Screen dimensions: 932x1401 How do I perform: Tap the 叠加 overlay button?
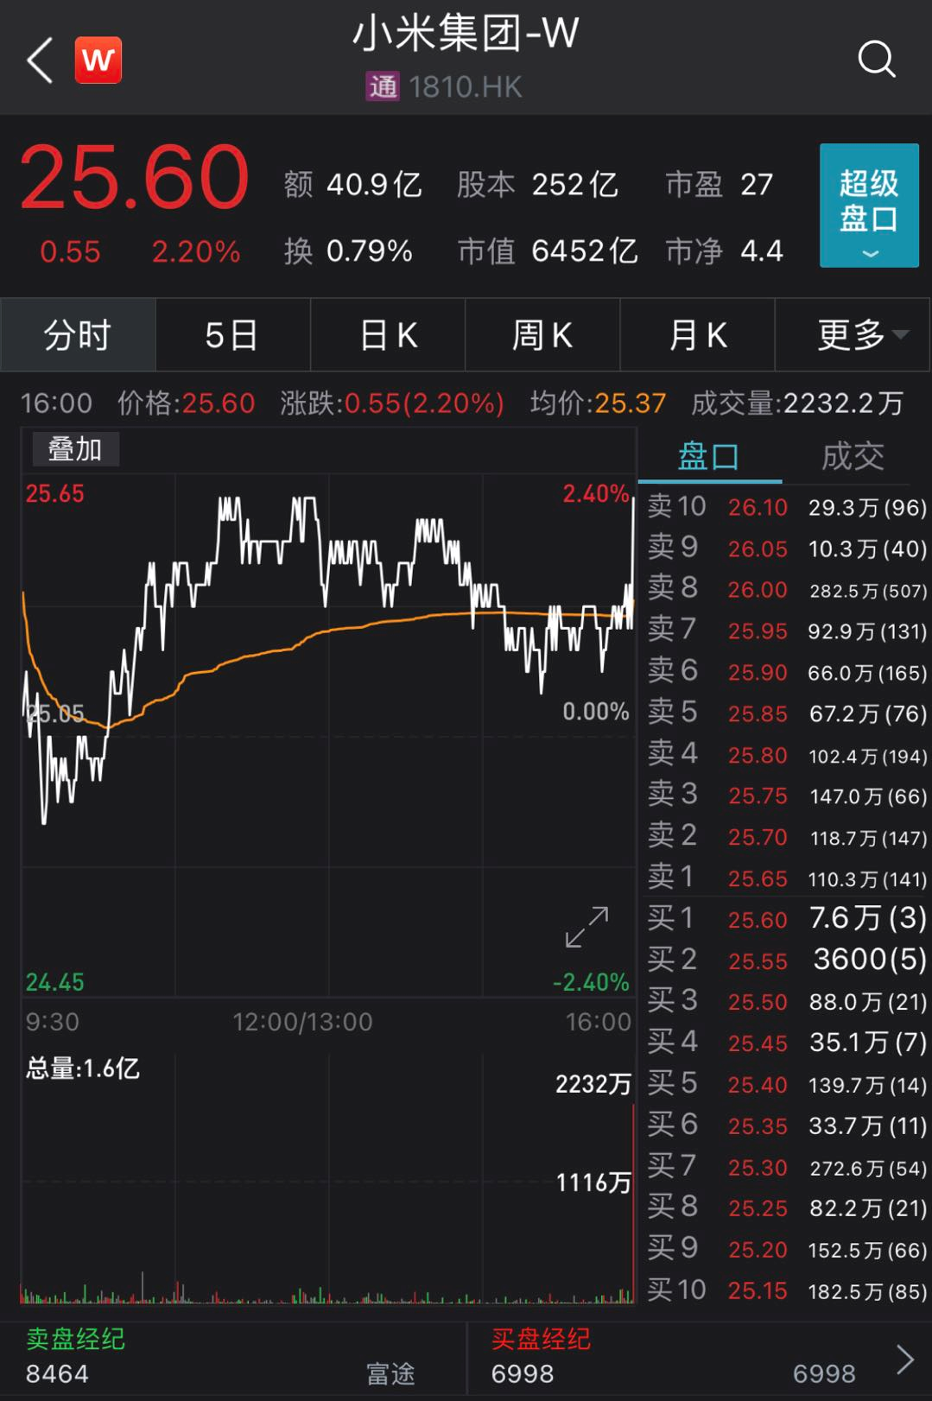75,449
